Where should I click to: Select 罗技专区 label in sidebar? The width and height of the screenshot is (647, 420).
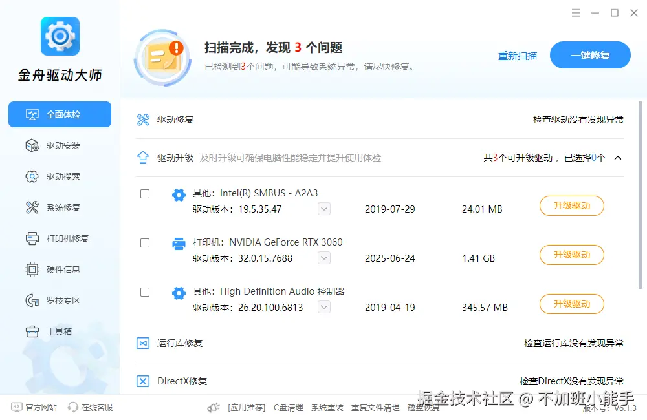(63, 300)
